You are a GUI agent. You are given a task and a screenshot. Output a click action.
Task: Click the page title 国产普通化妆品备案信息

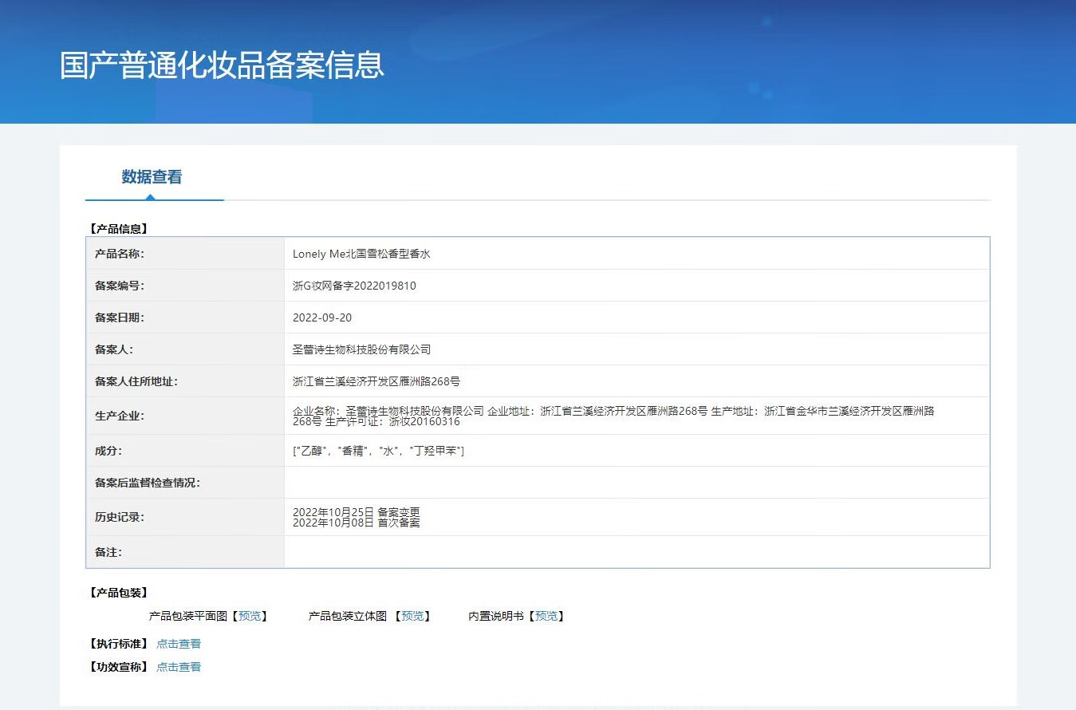[x=222, y=65]
